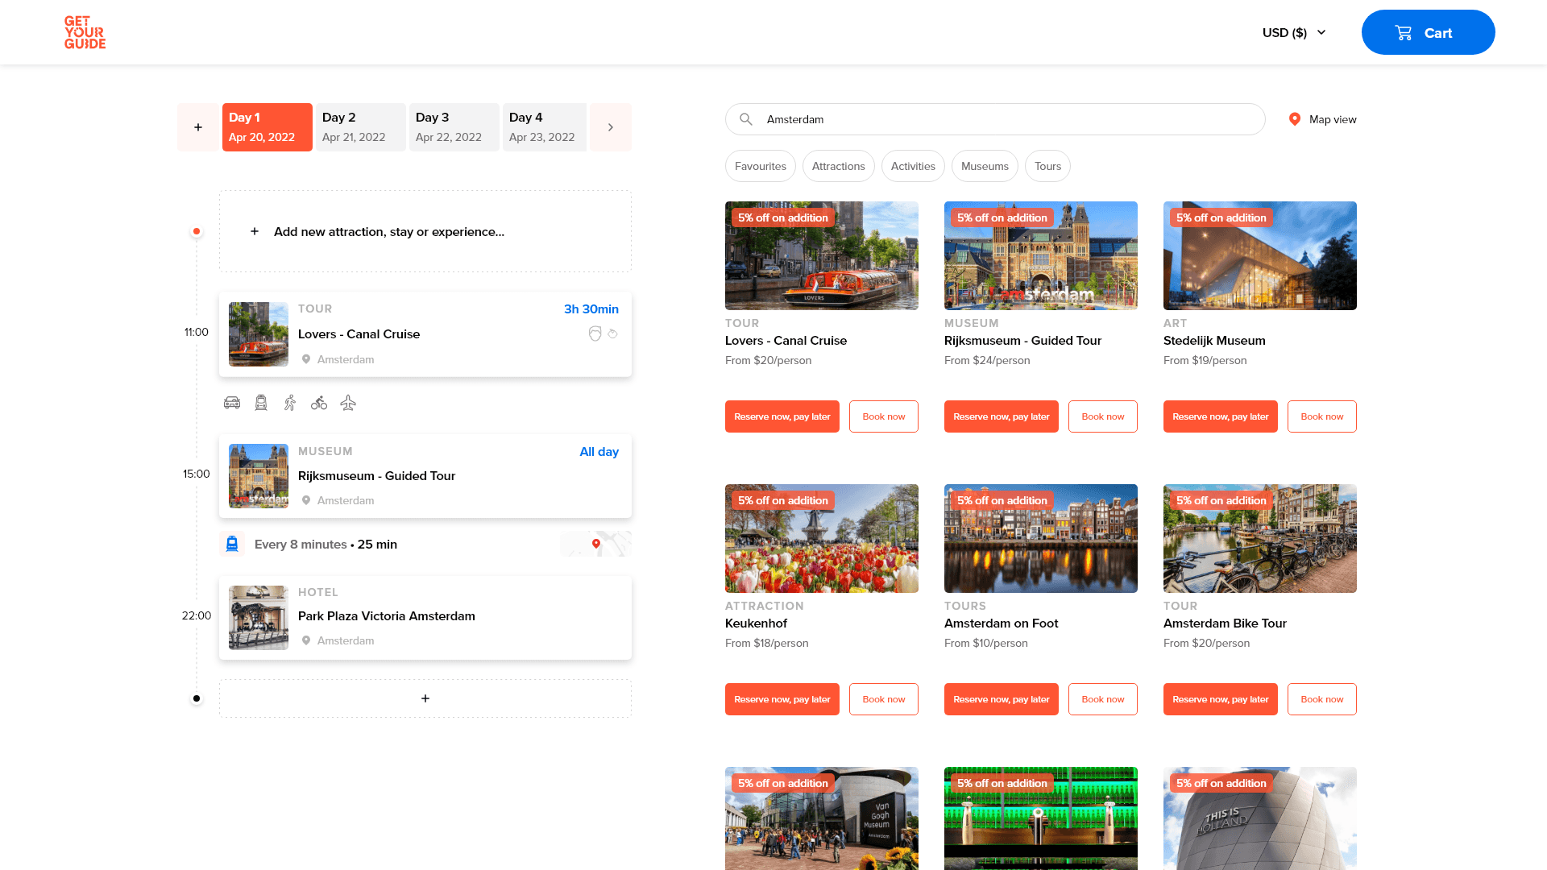Toggle the Favourites filter chip

(760, 166)
